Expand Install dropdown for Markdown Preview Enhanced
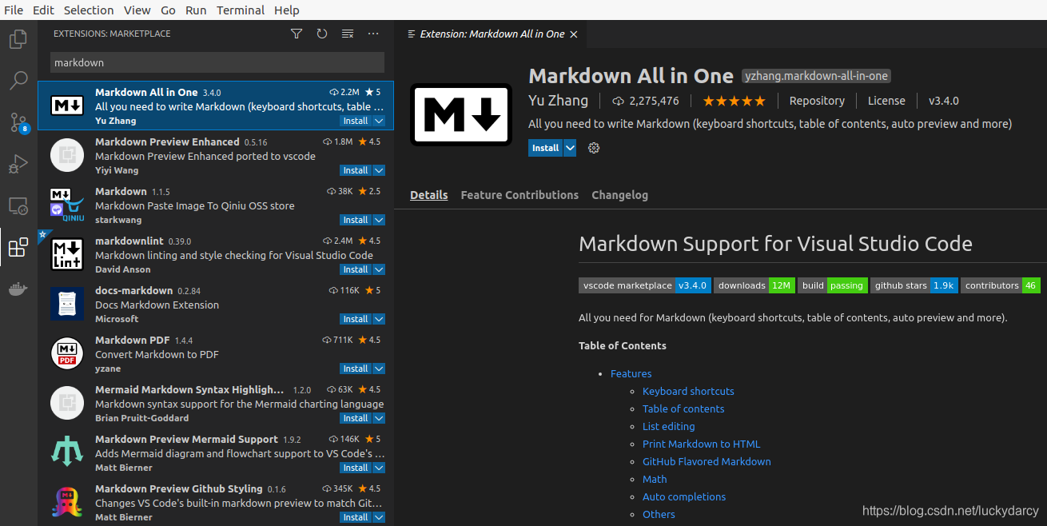1047x526 pixels. pyautogui.click(x=379, y=170)
